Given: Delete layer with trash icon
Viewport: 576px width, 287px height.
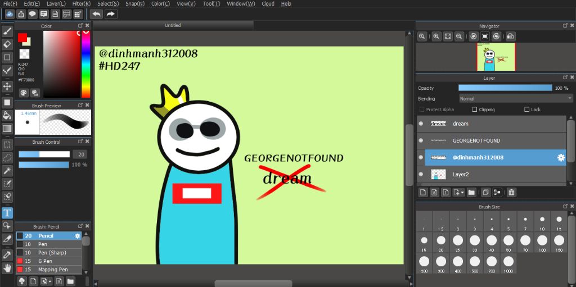Looking at the screenshot, I should click(511, 192).
